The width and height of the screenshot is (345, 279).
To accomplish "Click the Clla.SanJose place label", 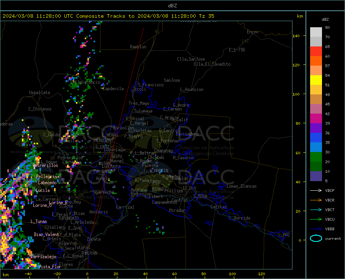I will tap(191, 59).
